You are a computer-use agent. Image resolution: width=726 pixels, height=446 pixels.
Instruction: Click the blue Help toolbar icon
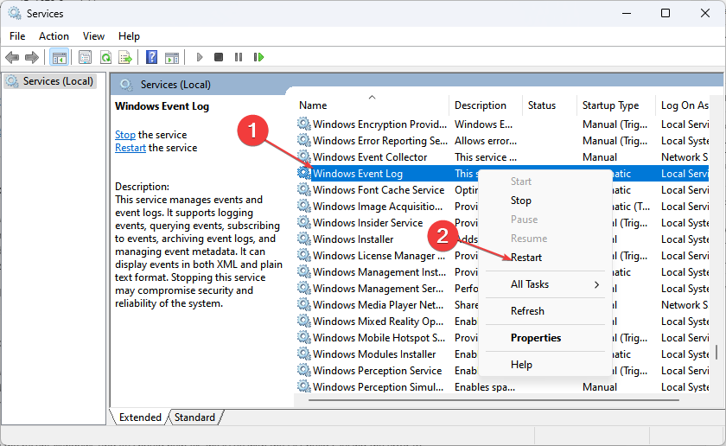pyautogui.click(x=151, y=57)
